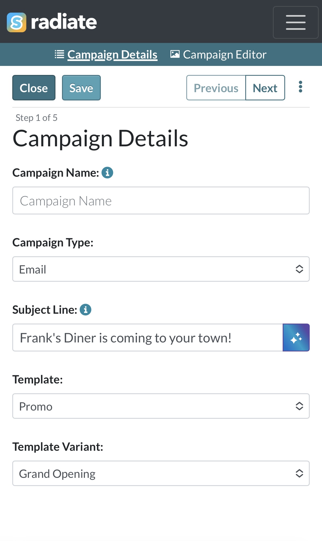Click the list icon beside Campaign Details
This screenshot has height=541, width=322.
click(x=59, y=54)
